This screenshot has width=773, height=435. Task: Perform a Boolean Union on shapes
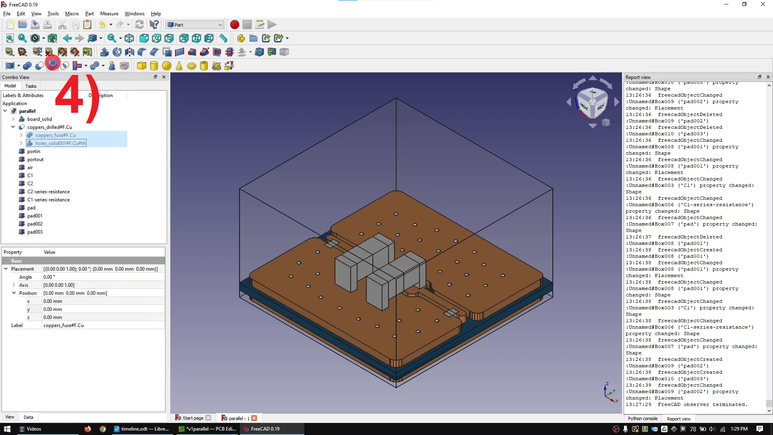pyautogui.click(x=27, y=66)
